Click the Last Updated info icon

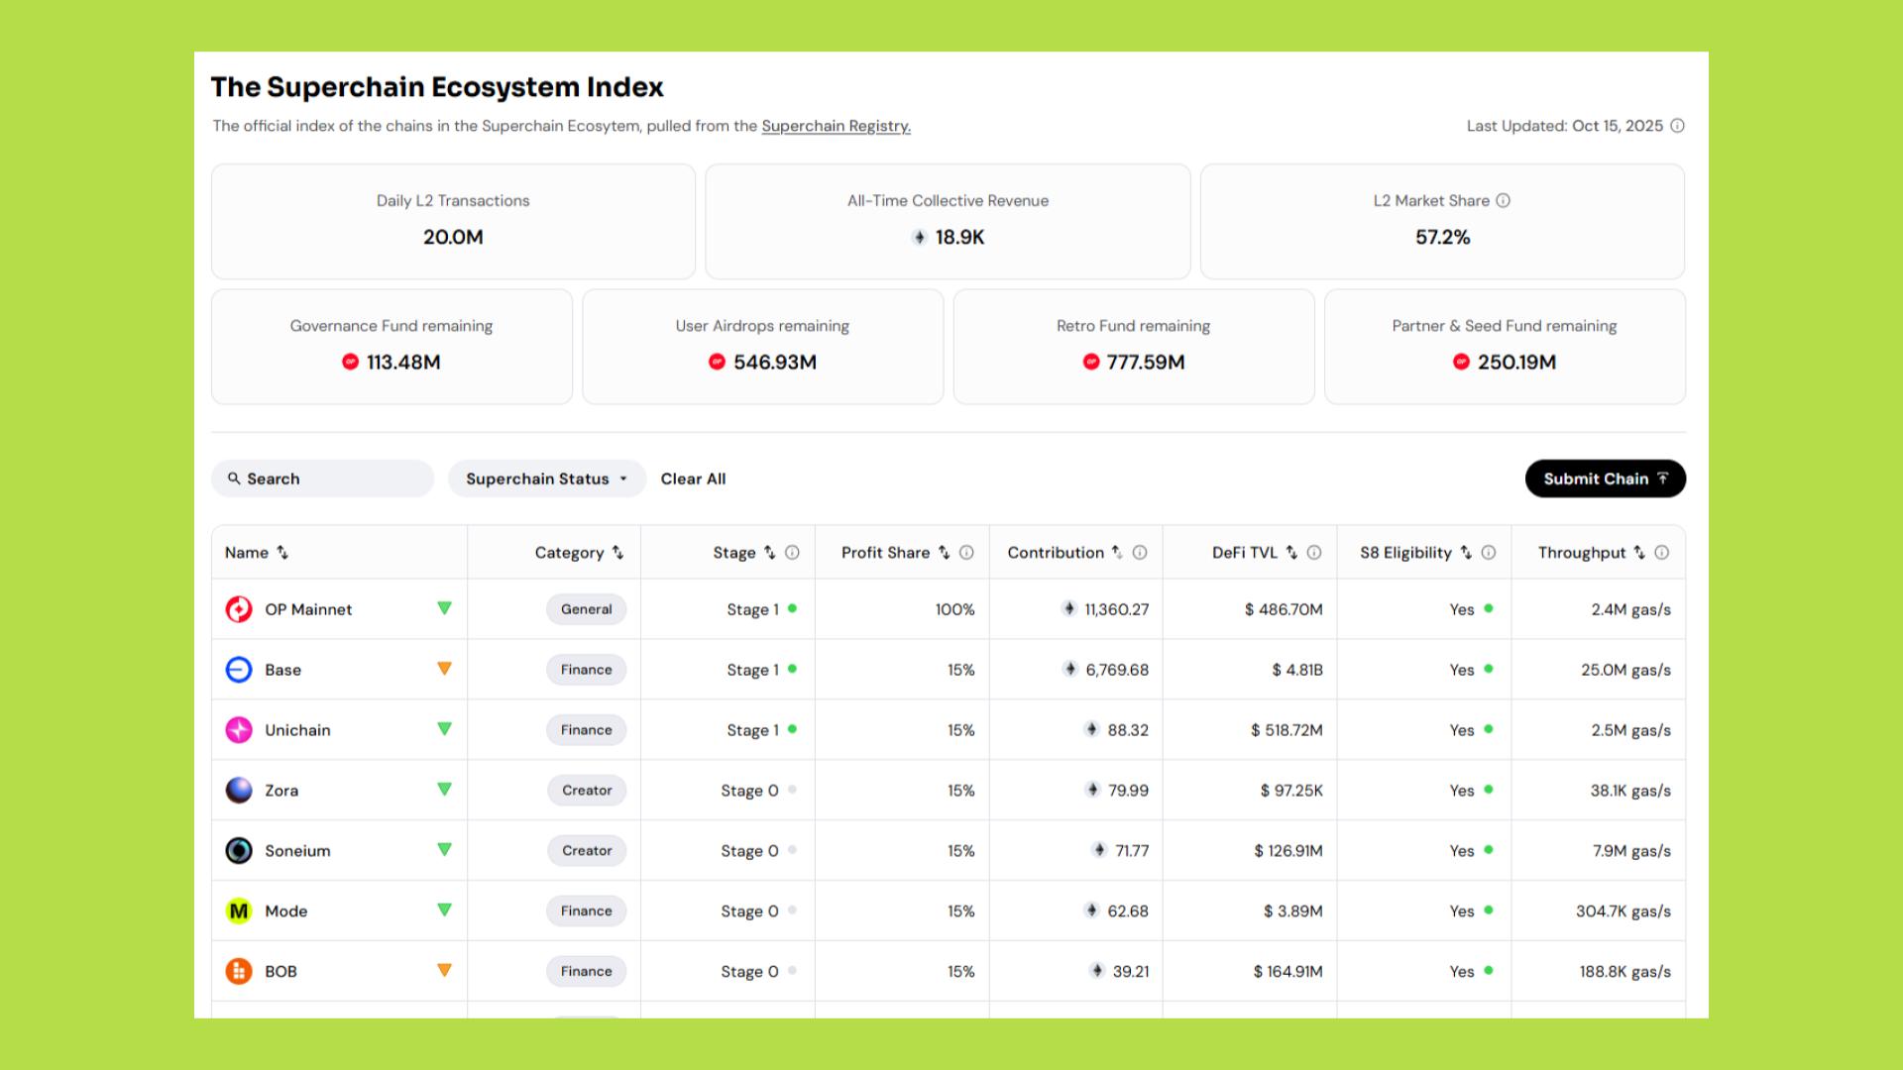pos(1677,126)
